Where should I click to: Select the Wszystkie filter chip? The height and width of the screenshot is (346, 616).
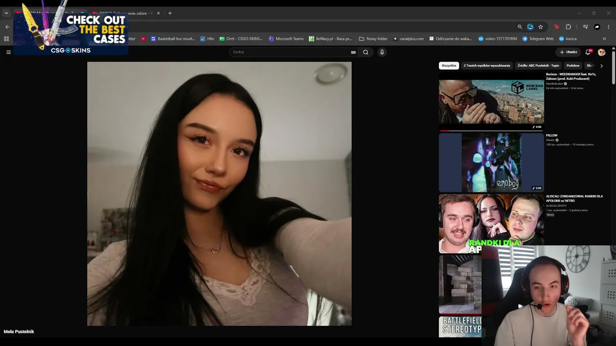point(449,66)
